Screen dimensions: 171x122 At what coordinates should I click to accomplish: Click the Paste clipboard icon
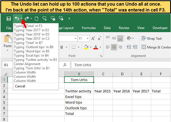(8, 39)
